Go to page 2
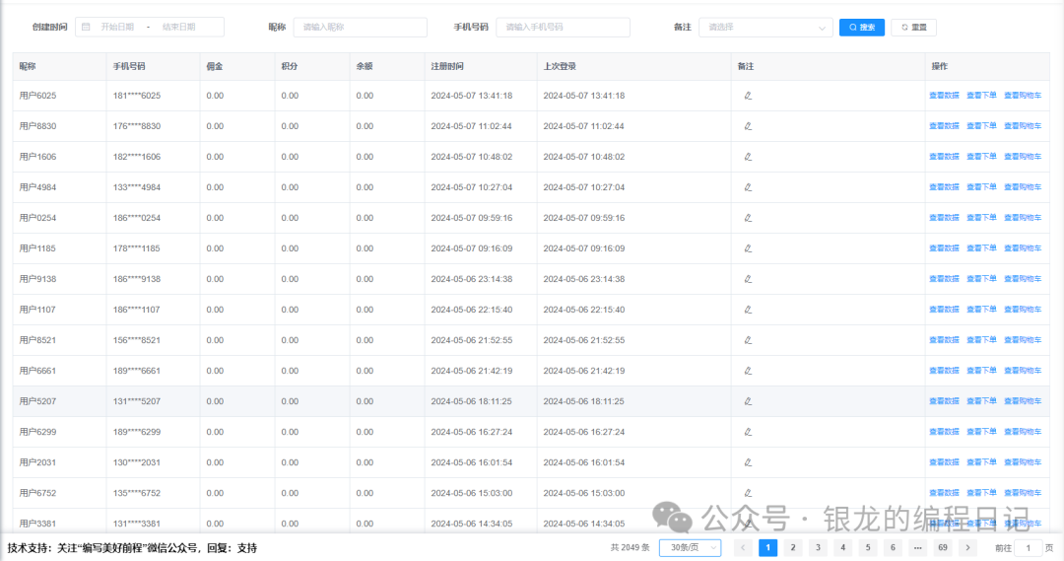The image size is (1064, 561). pyautogui.click(x=792, y=547)
